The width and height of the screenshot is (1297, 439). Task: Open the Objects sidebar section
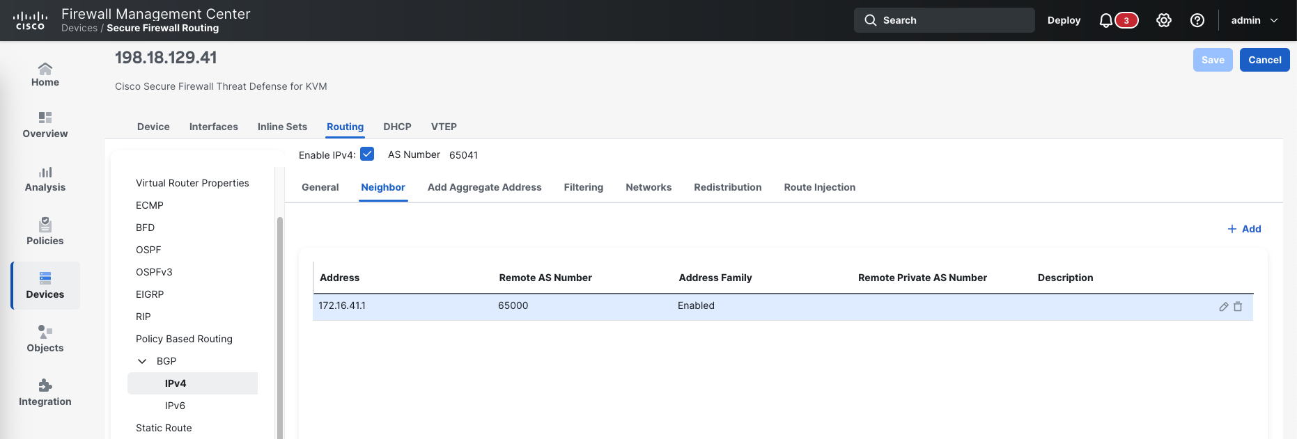coord(45,339)
